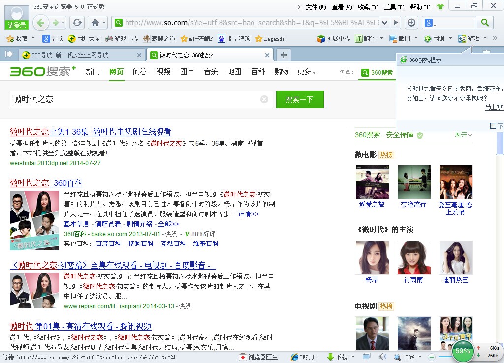
Task: Clear the search box with X icon
Action: 264,99
